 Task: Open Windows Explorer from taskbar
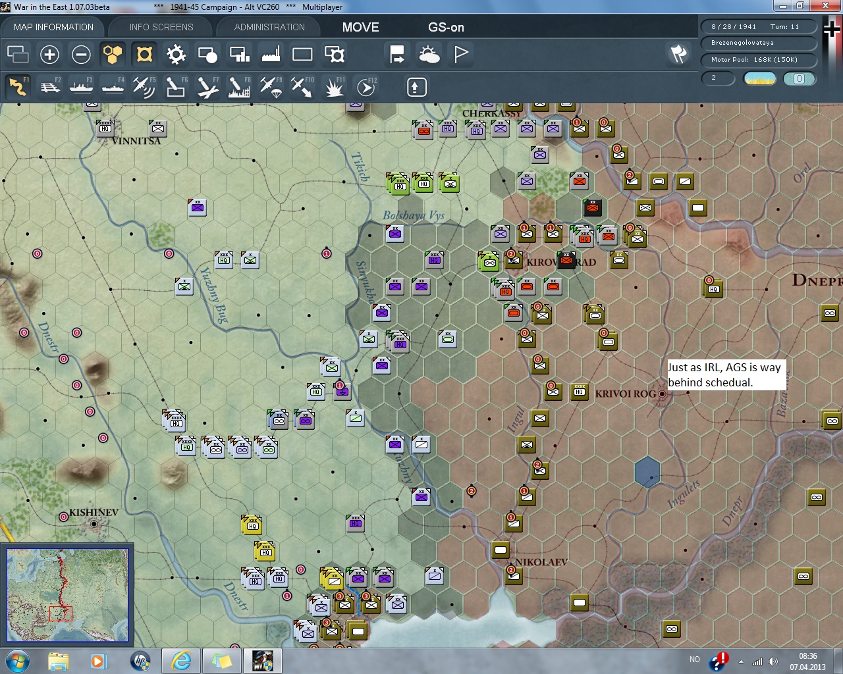click(59, 660)
